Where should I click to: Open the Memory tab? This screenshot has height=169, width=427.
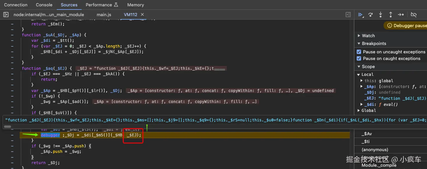(x=135, y=5)
